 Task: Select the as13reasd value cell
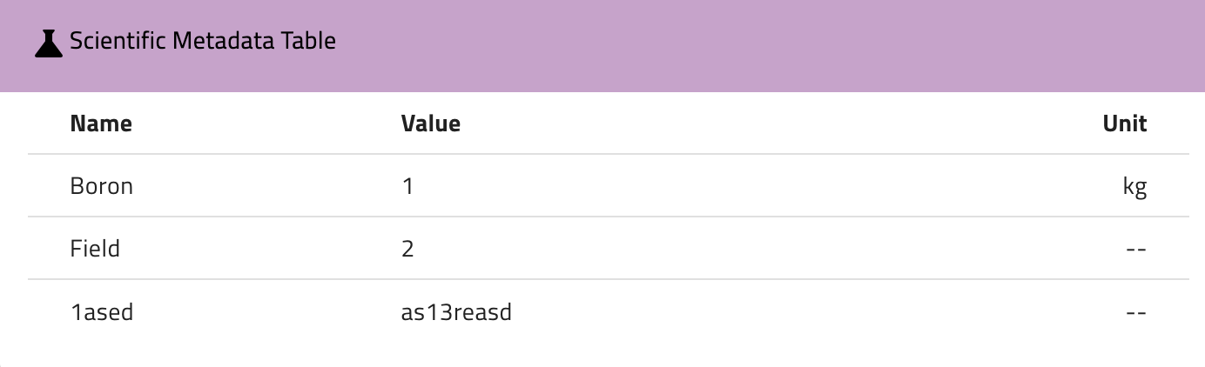click(456, 311)
